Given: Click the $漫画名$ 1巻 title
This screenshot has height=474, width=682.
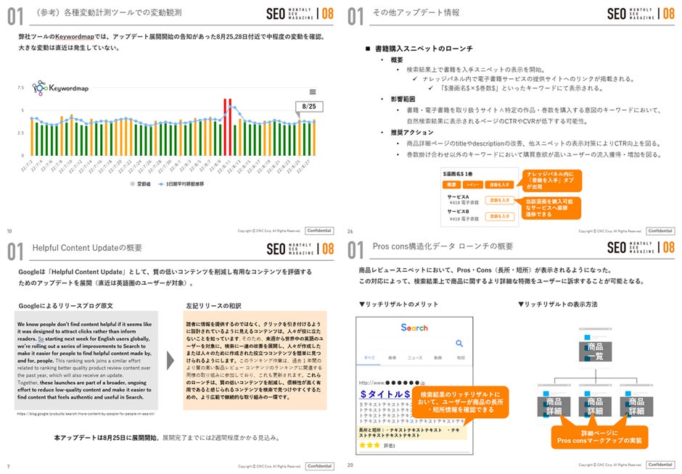Looking at the screenshot, I should (458, 174).
